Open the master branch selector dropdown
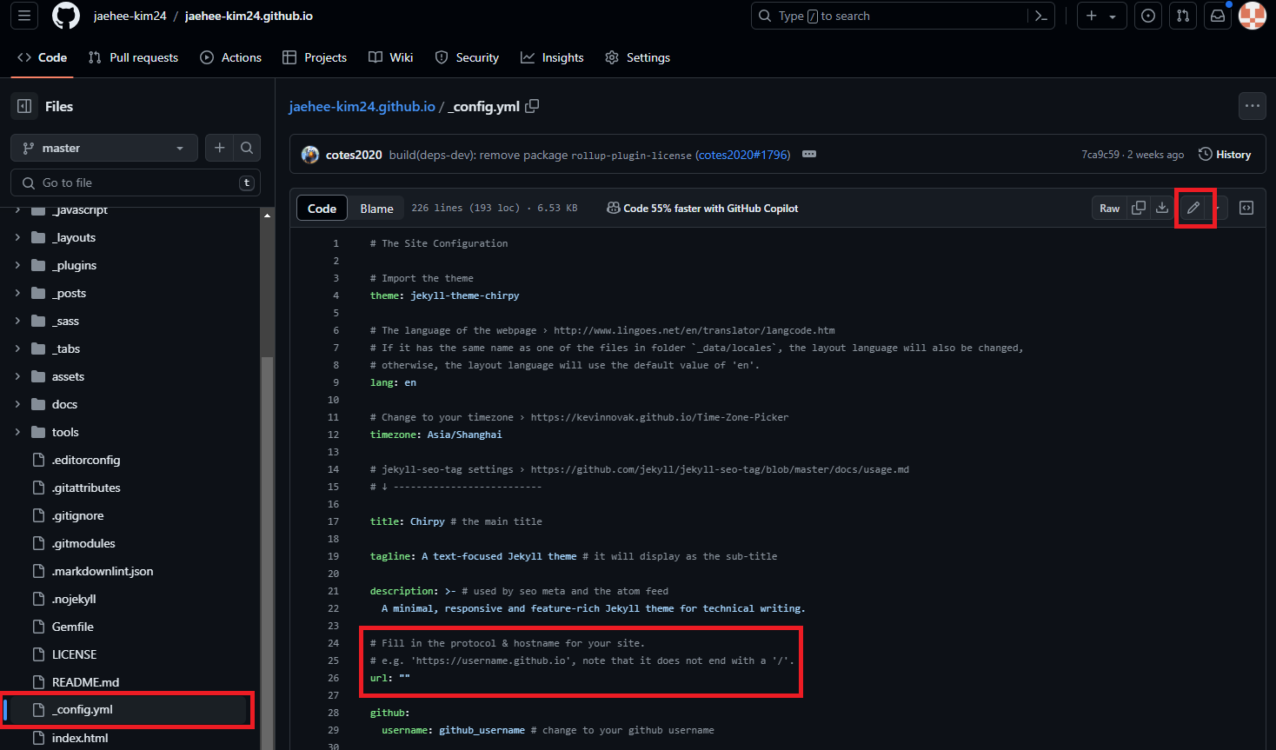The image size is (1276, 750). pos(104,148)
